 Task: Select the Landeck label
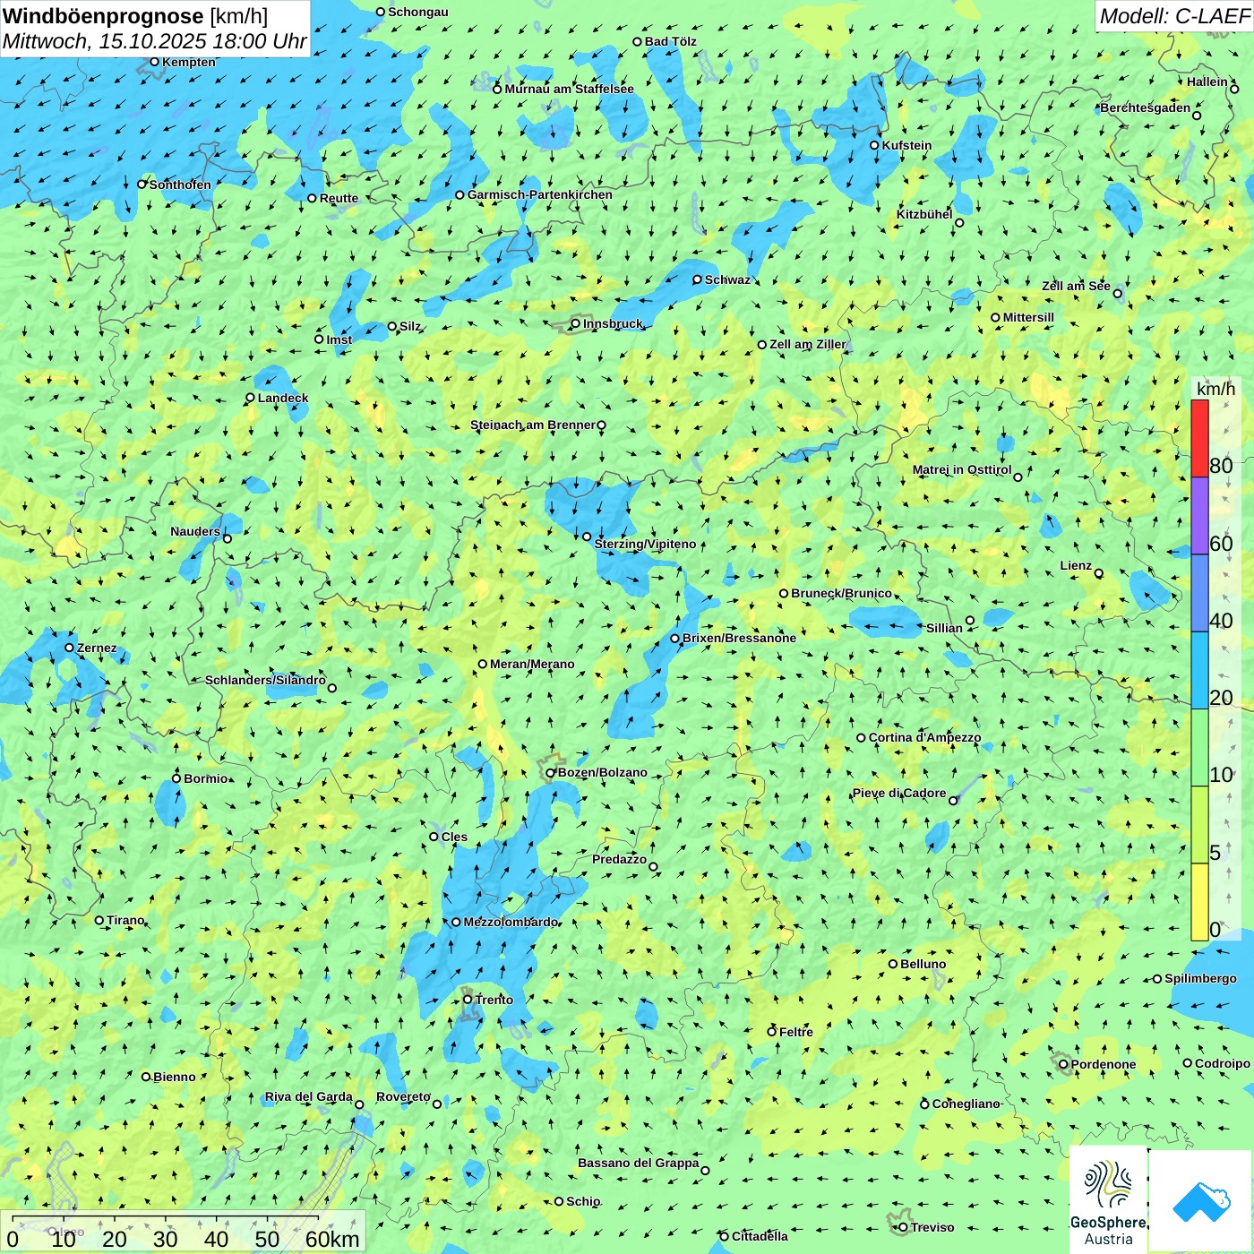point(283,398)
